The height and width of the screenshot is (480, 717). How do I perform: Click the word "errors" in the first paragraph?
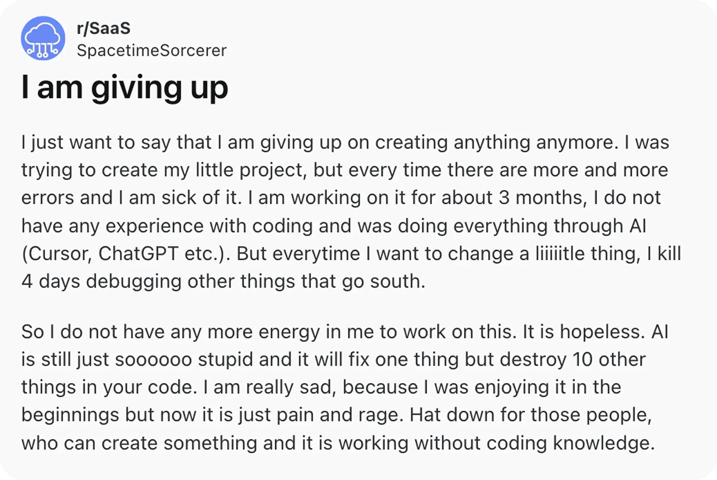click(47, 198)
